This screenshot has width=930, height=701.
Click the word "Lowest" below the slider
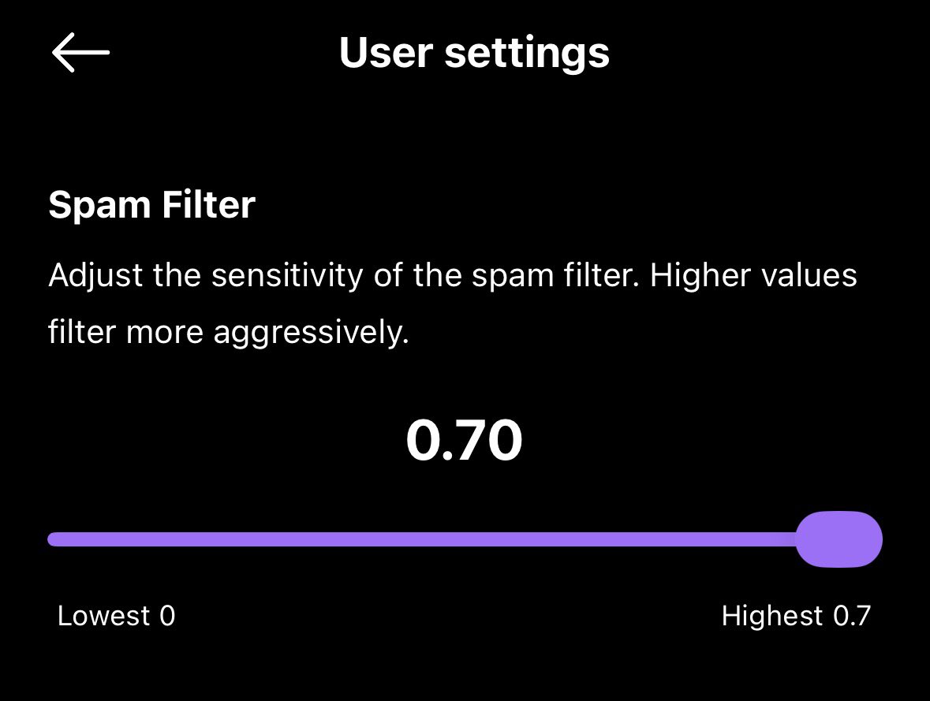tap(103, 616)
